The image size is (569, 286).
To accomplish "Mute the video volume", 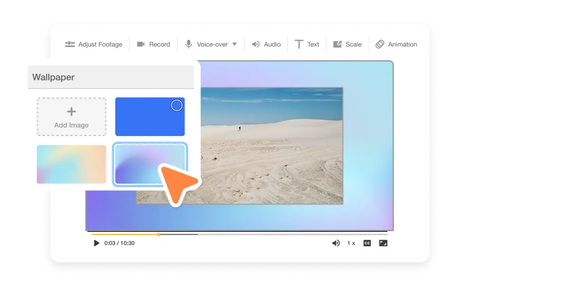I will click(x=336, y=243).
